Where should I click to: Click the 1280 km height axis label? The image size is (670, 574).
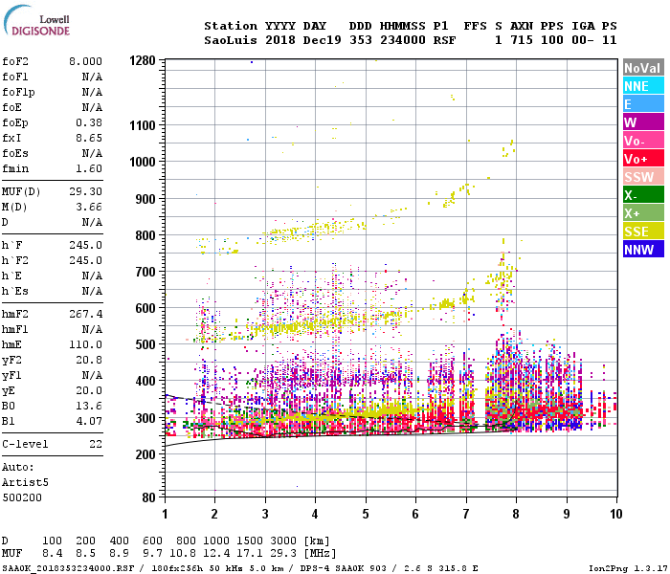pyautogui.click(x=143, y=60)
